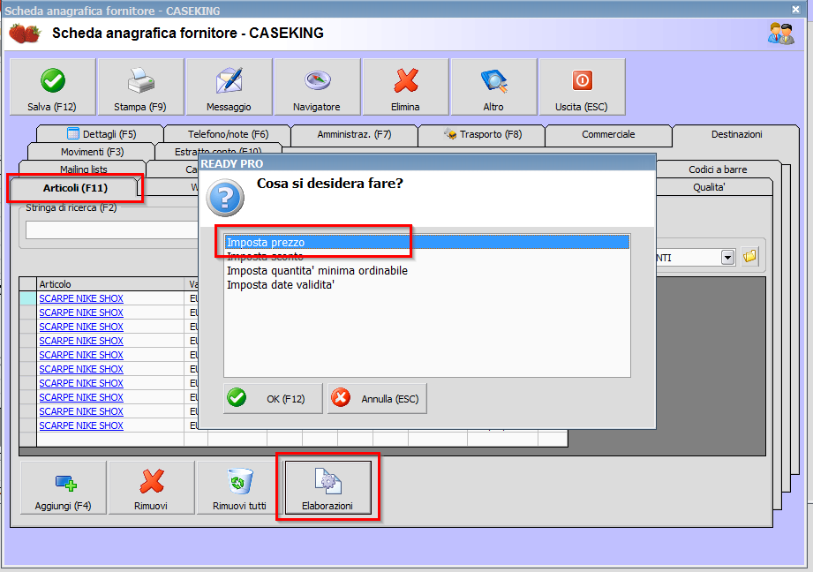The width and height of the screenshot is (813, 572).
Task: Remove selected article with Rimuovi
Action: 151,487
